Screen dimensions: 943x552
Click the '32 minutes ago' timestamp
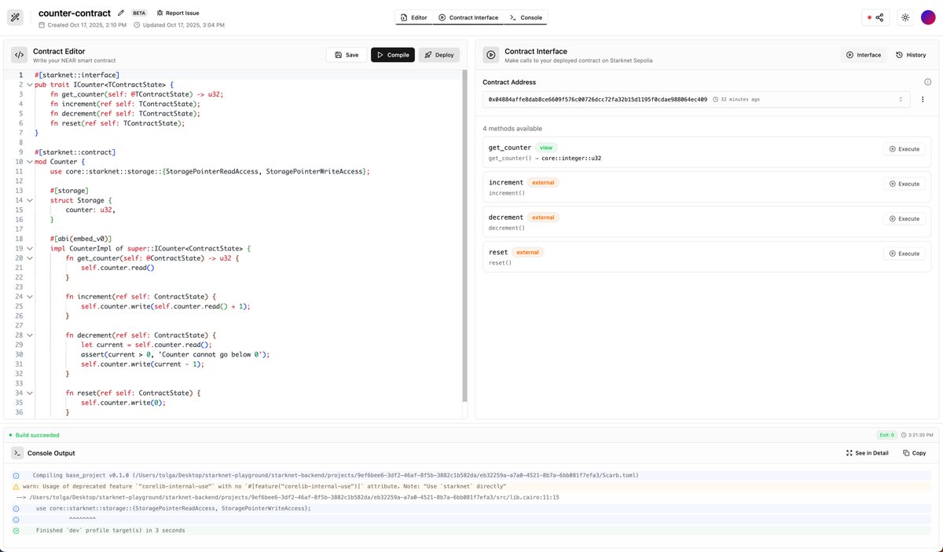coord(739,100)
